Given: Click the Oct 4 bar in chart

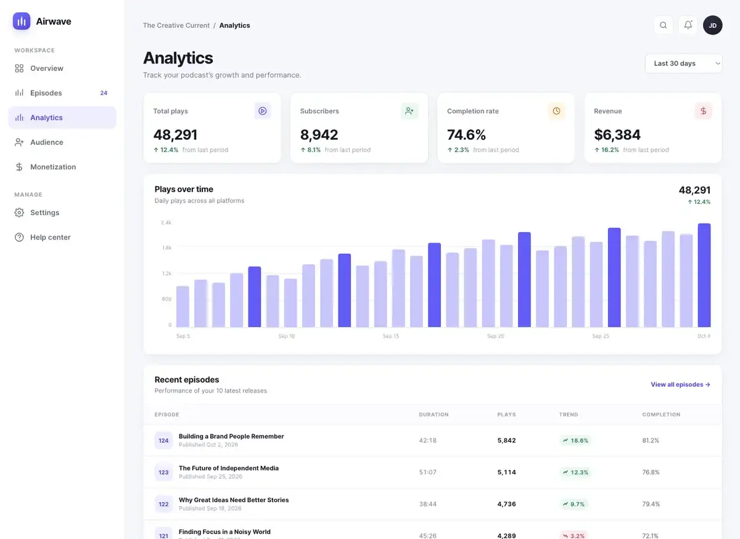Looking at the screenshot, I should coord(704,275).
